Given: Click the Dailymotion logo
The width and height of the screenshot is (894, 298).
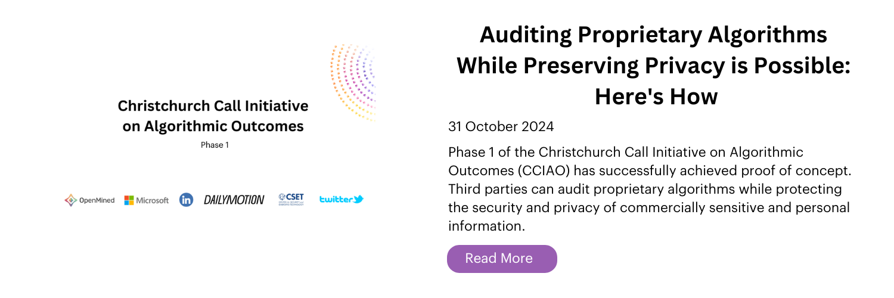Looking at the screenshot, I should point(234,200).
